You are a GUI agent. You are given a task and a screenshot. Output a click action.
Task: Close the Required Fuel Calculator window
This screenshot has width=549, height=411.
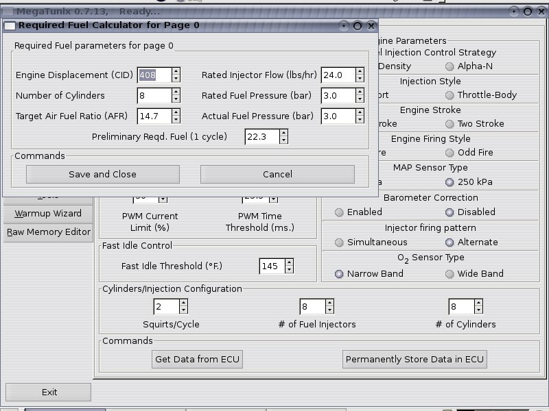point(371,25)
